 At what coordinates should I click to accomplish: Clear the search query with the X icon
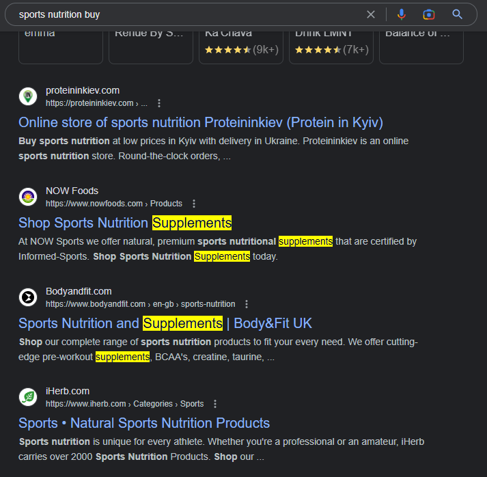[x=370, y=14]
